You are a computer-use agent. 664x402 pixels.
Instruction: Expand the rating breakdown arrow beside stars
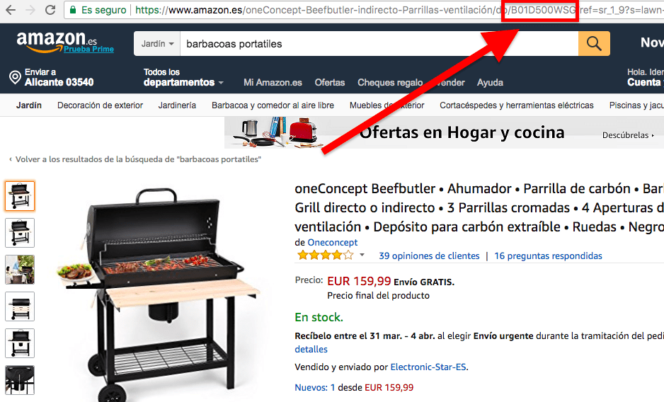click(362, 255)
